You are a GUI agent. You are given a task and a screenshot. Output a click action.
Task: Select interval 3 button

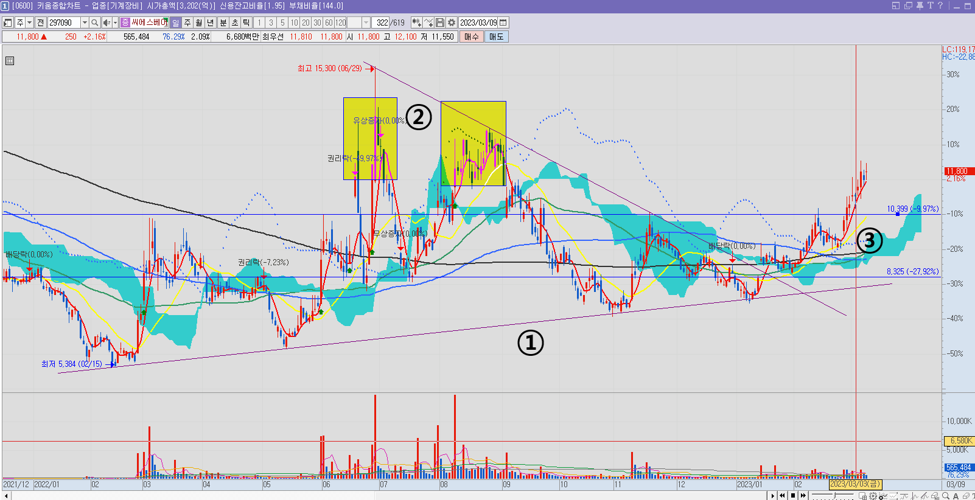tap(271, 23)
